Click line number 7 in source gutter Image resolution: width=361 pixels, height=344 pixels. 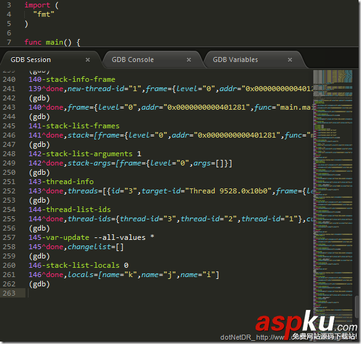[x=9, y=42]
